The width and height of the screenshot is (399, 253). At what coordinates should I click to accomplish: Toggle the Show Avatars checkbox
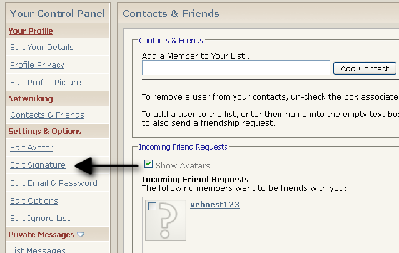[x=148, y=165]
